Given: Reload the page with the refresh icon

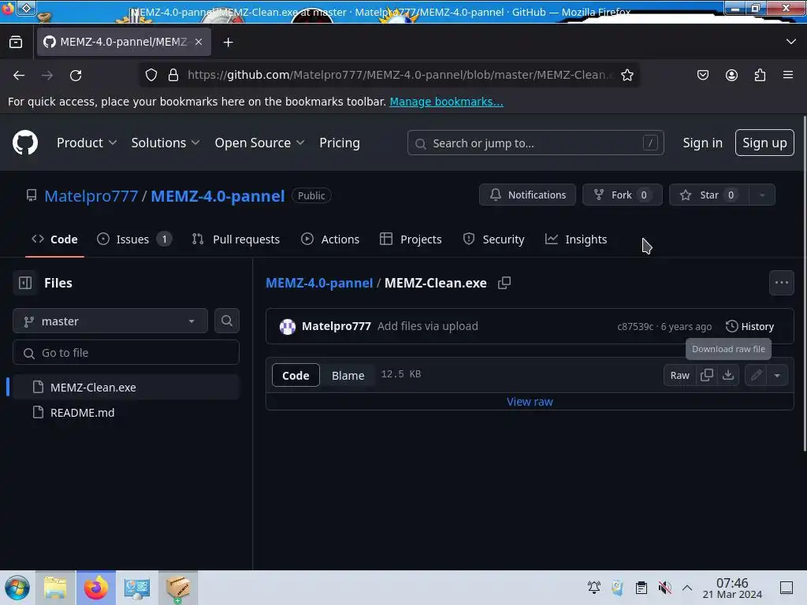Looking at the screenshot, I should 76,76.
